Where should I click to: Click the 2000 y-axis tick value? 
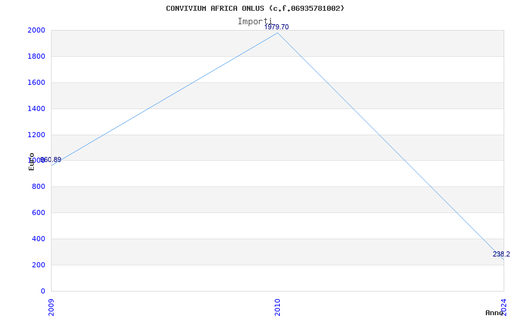tap(36, 30)
